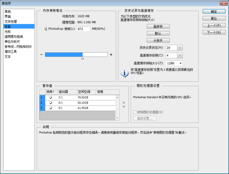Open the 高速缓存级别 dropdown arrow
This screenshot has width=229, height=174.
point(180,55)
